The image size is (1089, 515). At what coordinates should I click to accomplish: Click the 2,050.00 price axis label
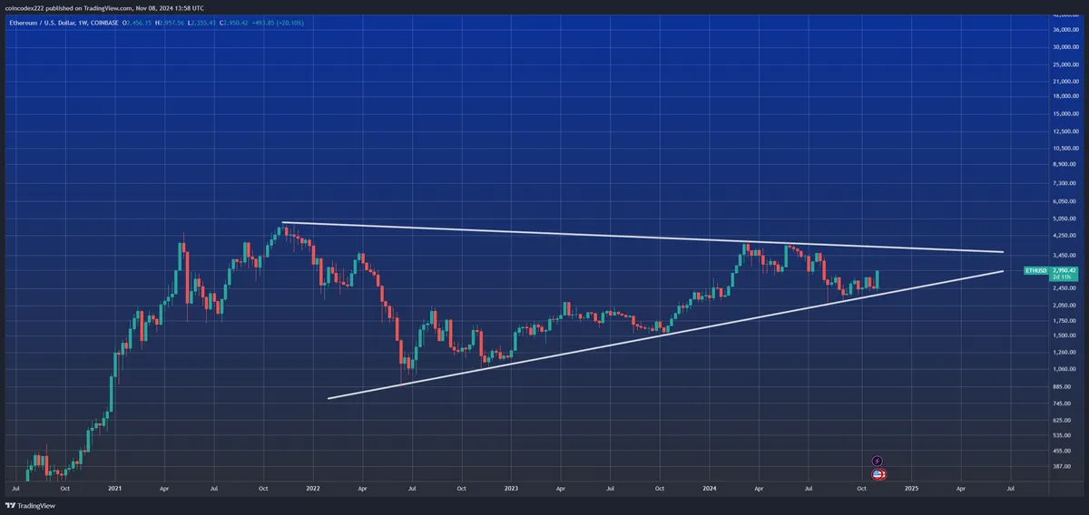(1065, 305)
